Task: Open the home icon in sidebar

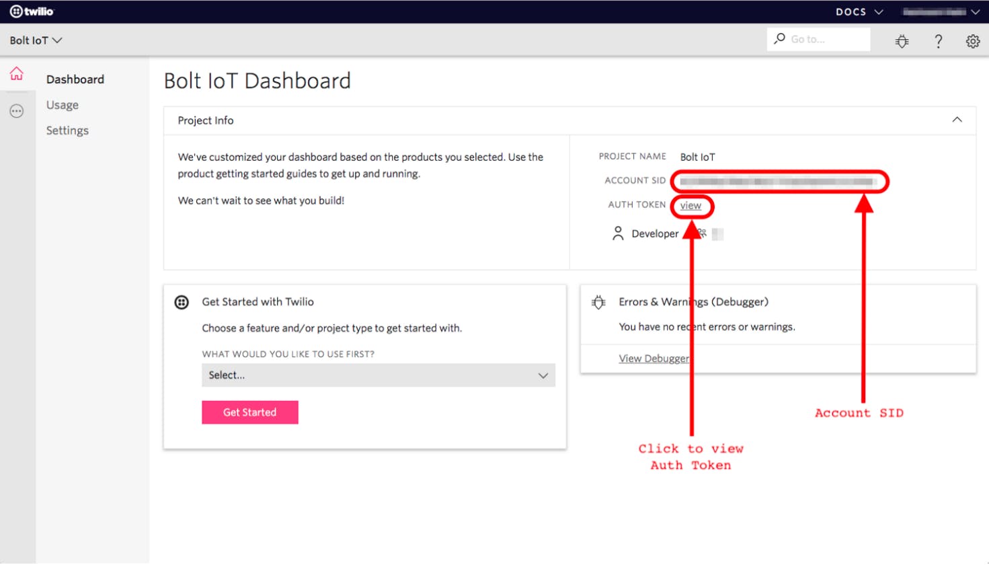Action: coord(17,73)
